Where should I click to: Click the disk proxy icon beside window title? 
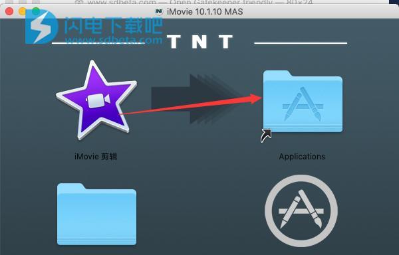point(159,12)
